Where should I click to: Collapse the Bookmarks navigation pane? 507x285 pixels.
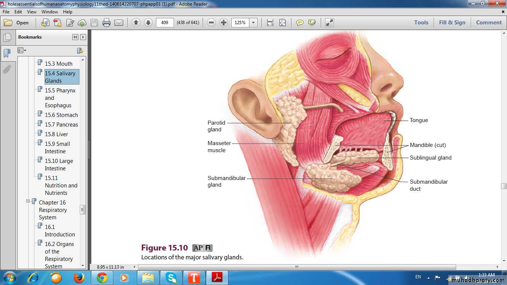point(75,37)
